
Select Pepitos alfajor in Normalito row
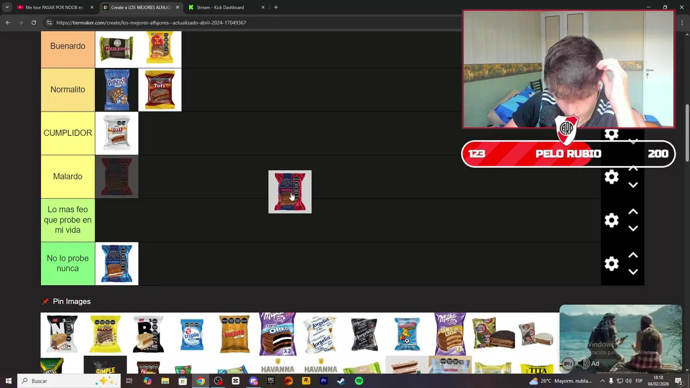tap(116, 89)
